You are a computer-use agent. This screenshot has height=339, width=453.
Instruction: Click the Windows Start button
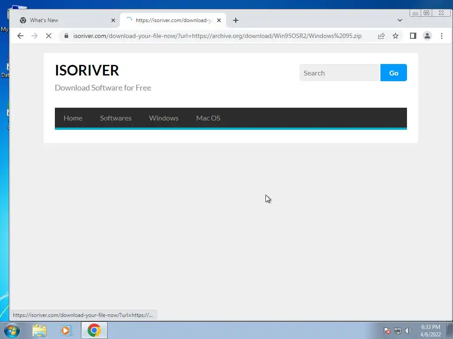coord(12,330)
